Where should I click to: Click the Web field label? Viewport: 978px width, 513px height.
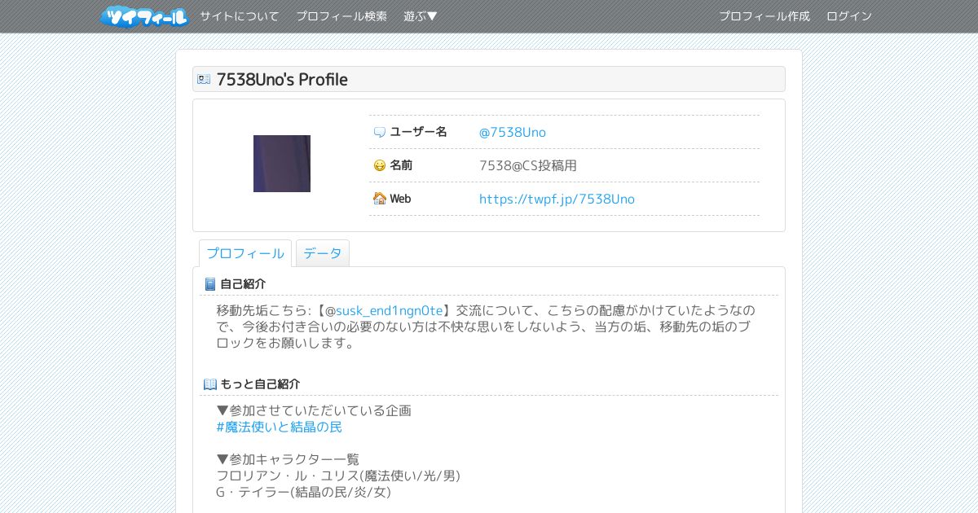tap(400, 199)
